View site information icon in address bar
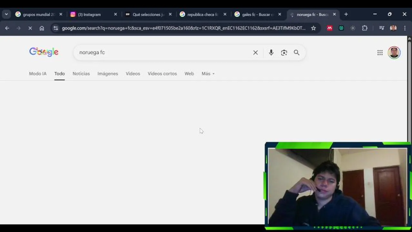 tap(56, 28)
